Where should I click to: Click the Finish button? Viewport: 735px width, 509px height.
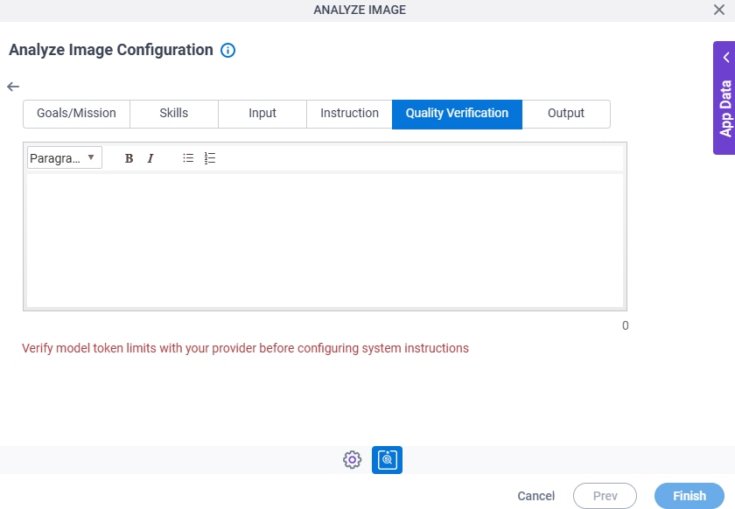(x=689, y=496)
